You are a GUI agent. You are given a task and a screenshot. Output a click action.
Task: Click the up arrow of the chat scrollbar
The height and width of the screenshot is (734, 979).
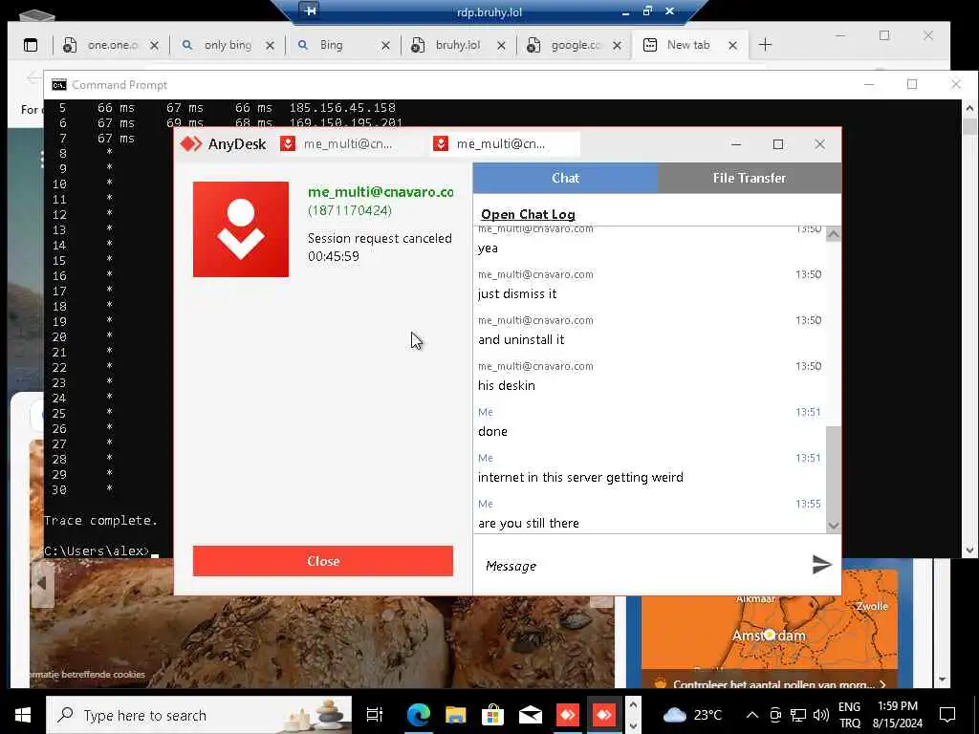833,235
